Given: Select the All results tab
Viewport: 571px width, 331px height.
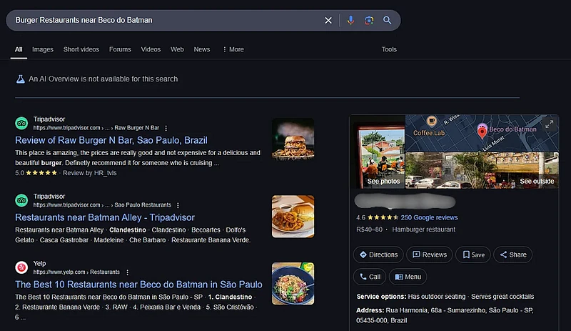Looking at the screenshot, I should click(19, 49).
